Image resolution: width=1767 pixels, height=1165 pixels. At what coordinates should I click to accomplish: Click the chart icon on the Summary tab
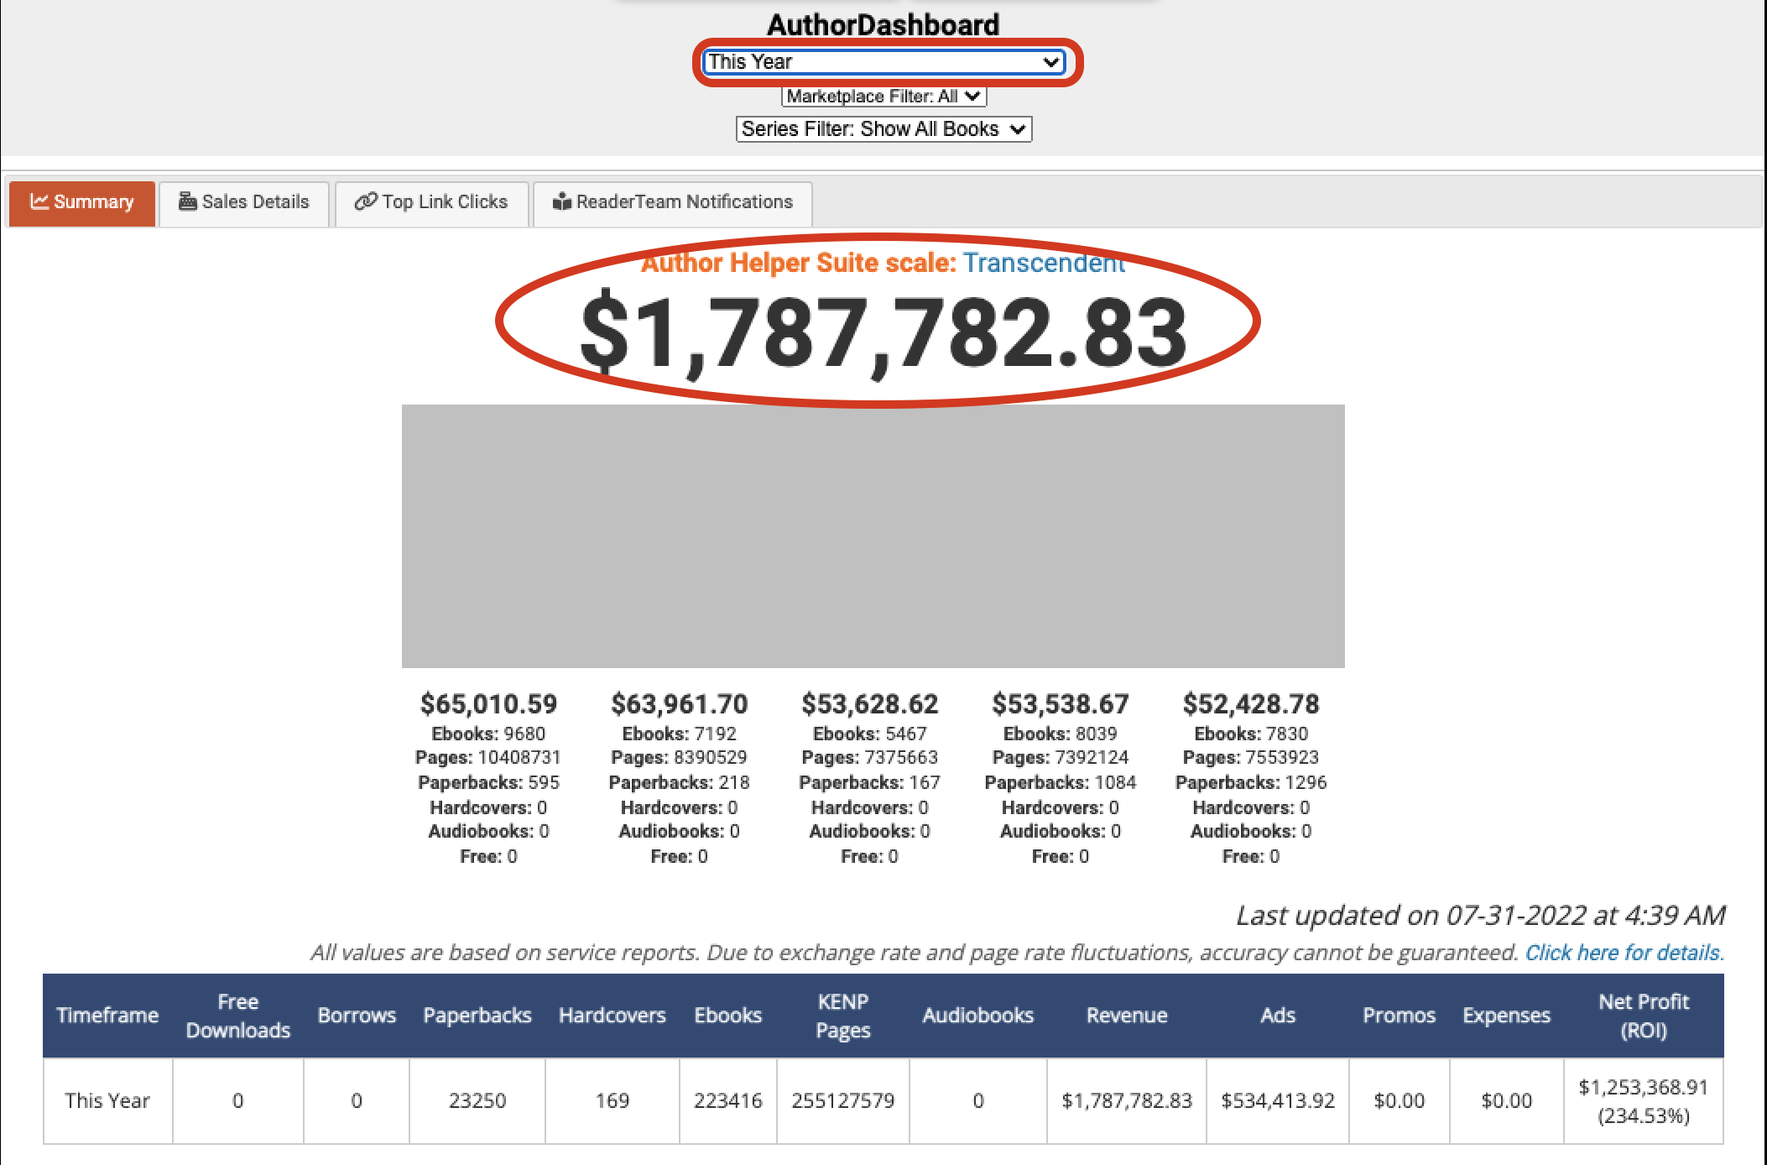click(x=39, y=201)
